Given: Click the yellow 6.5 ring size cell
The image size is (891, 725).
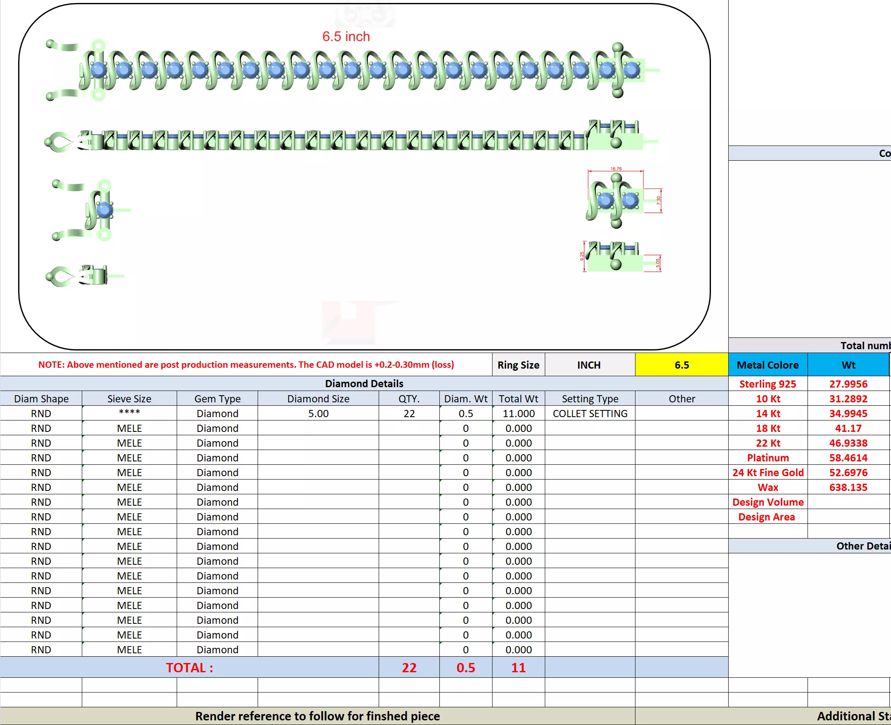Looking at the screenshot, I should [x=681, y=365].
